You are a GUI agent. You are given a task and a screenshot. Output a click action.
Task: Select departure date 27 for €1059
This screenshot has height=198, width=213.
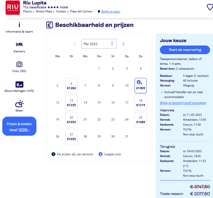tap(71, 137)
